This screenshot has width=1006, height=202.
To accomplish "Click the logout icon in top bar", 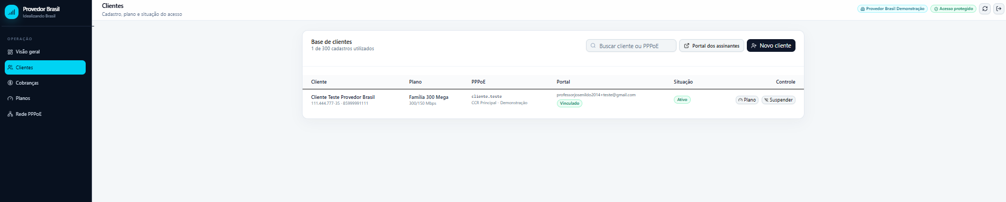I will 999,8.
